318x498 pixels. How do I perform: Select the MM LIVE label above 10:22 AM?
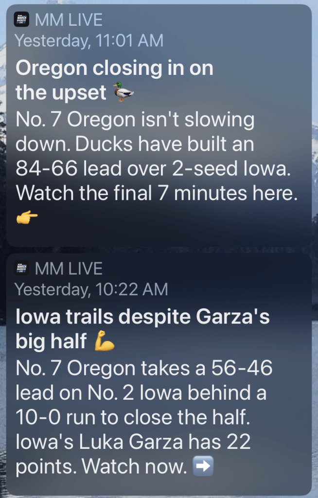tap(69, 268)
